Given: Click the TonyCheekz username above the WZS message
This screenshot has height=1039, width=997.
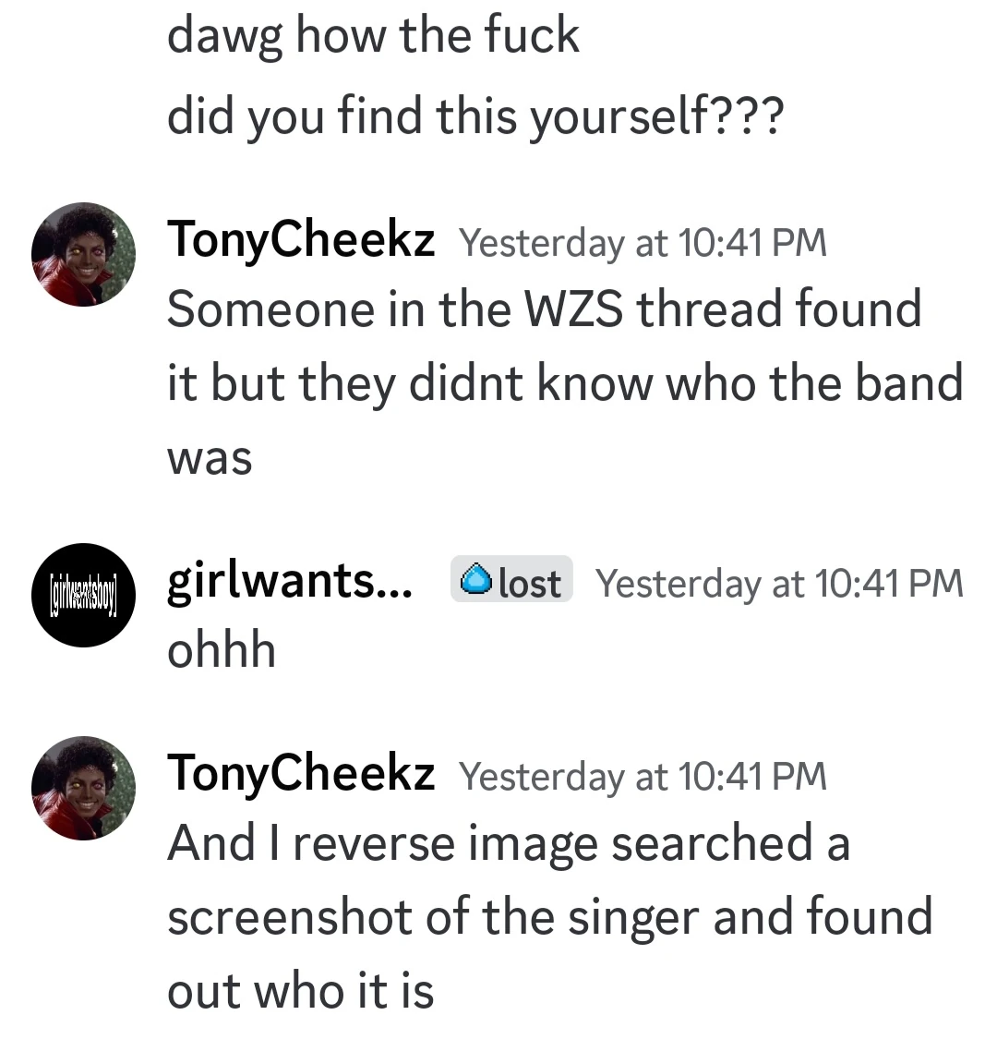Looking at the screenshot, I should [x=300, y=240].
